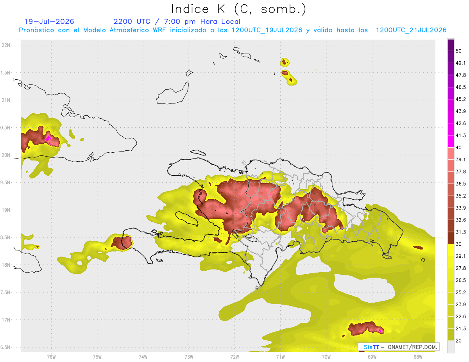Click the '22N' latitude label
The height and width of the screenshot is (362, 469).
(7, 45)
